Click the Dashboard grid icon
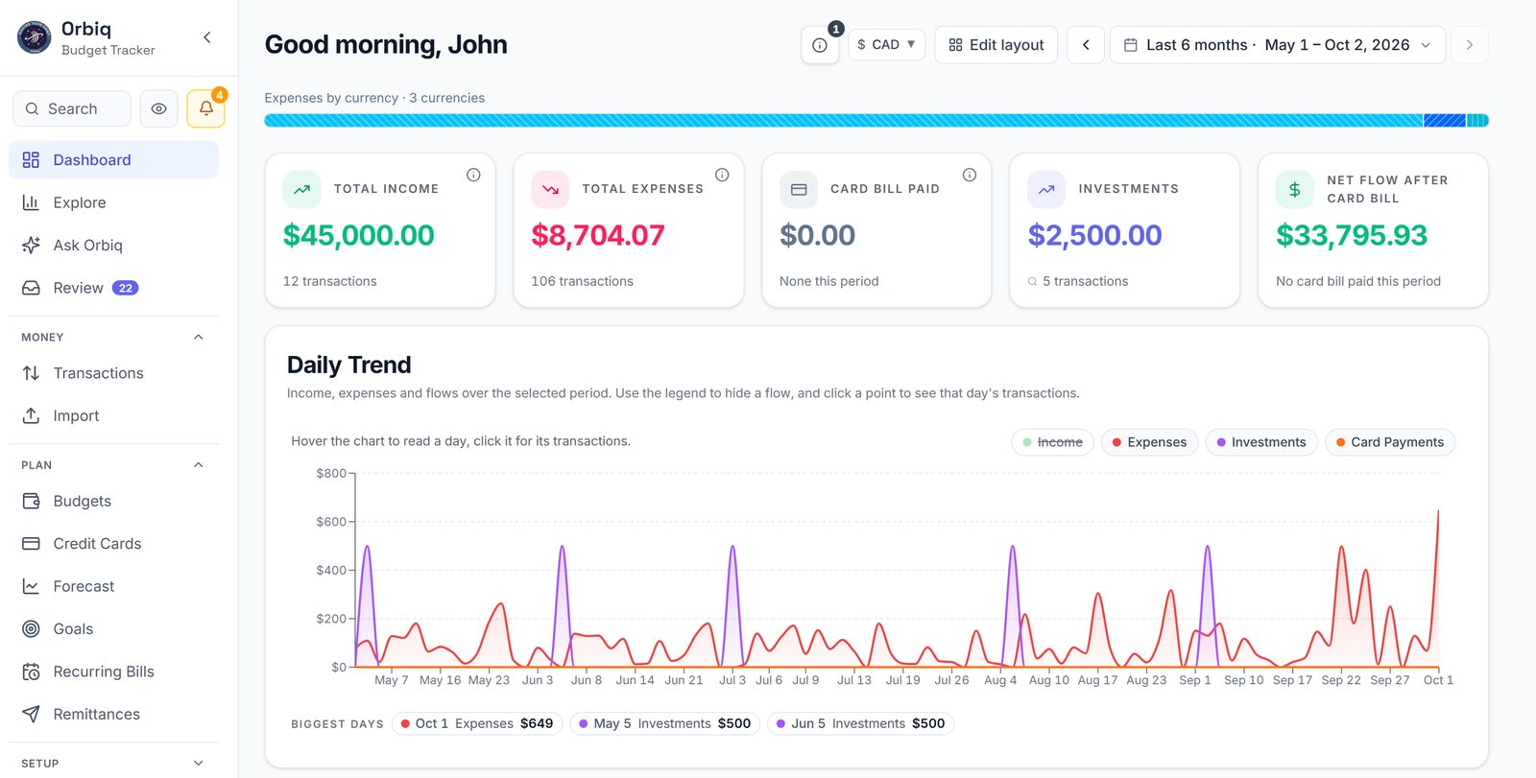The height and width of the screenshot is (778, 1536). point(31,160)
